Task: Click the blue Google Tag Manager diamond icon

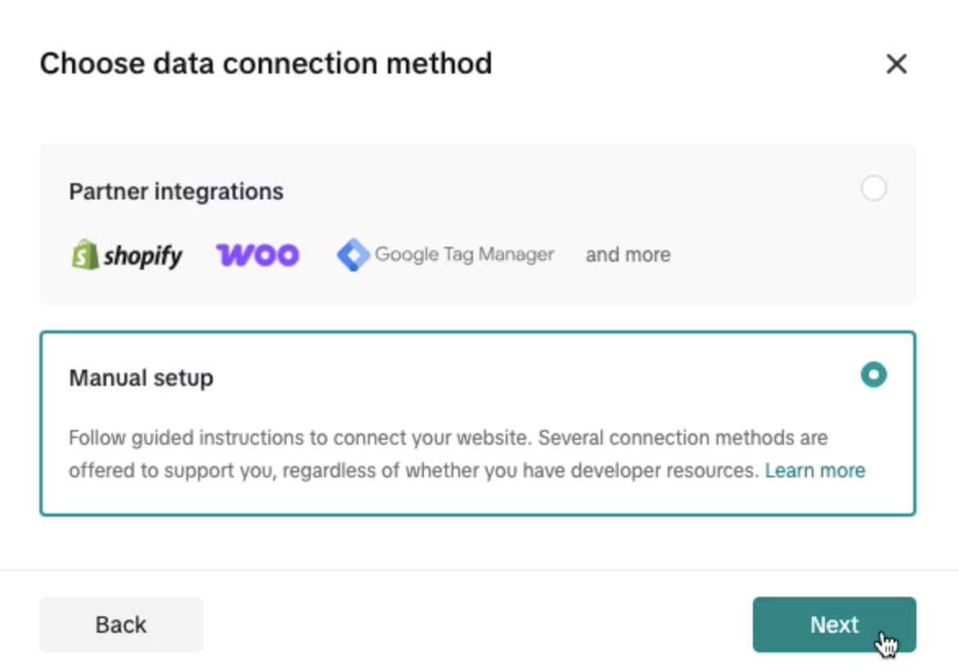Action: point(353,255)
